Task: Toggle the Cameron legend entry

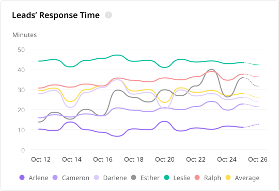Action: coord(71,178)
